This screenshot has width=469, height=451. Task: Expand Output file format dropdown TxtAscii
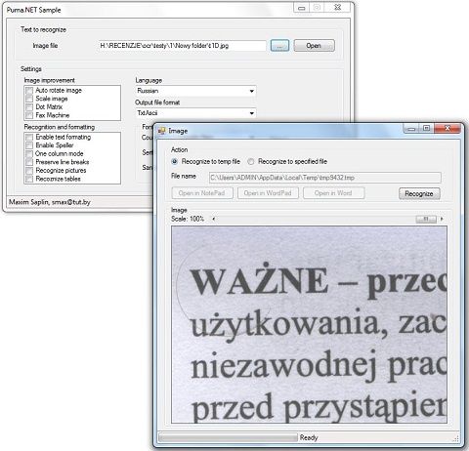tap(195, 113)
